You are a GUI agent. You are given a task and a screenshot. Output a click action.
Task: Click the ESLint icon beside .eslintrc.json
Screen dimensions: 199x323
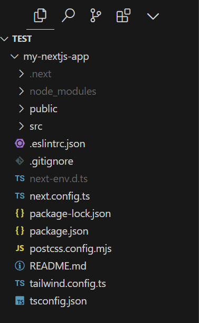[x=20, y=143]
